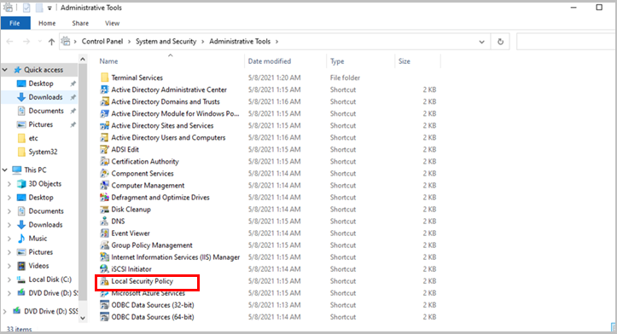Image resolution: width=617 pixels, height=334 pixels.
Task: Click ODBC Data Sources (64-bit) icon
Action: pyautogui.click(x=104, y=317)
